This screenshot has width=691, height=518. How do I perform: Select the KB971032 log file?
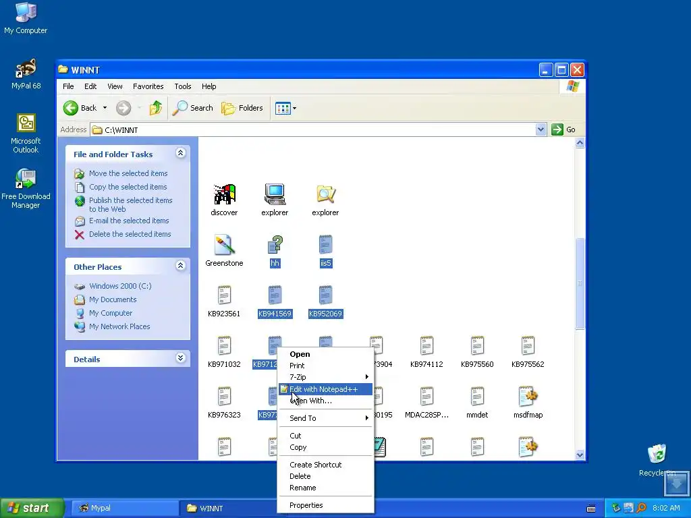[x=224, y=346]
